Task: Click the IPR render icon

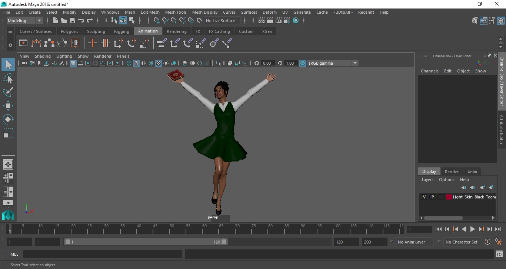Action: [x=279, y=21]
